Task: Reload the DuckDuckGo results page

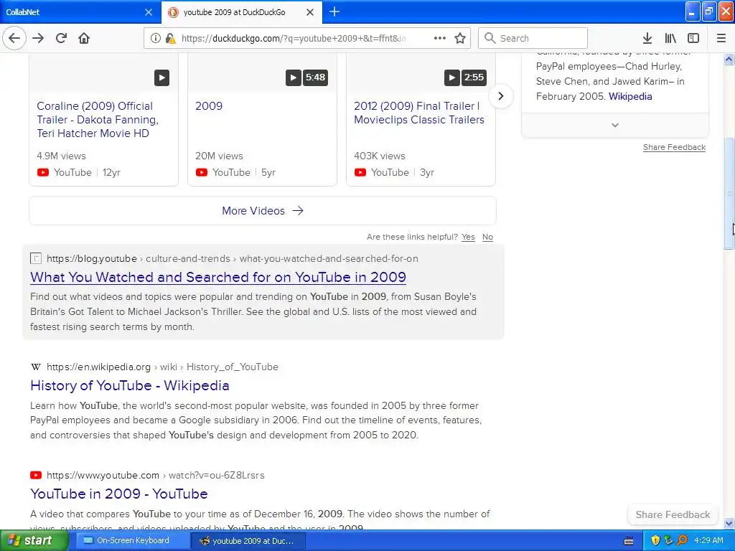Action: [61, 38]
